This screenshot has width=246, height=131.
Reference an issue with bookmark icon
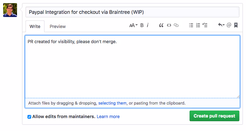236,25
